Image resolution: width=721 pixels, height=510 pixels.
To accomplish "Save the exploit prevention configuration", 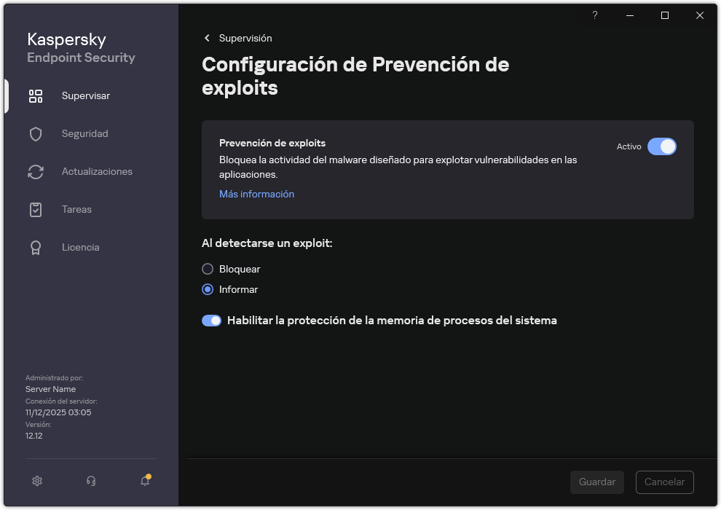I will pyautogui.click(x=596, y=482).
